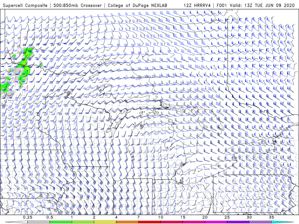The height and width of the screenshot is (224, 299).
Task: Click the 0.25 color scale label
Action: coord(28,217)
